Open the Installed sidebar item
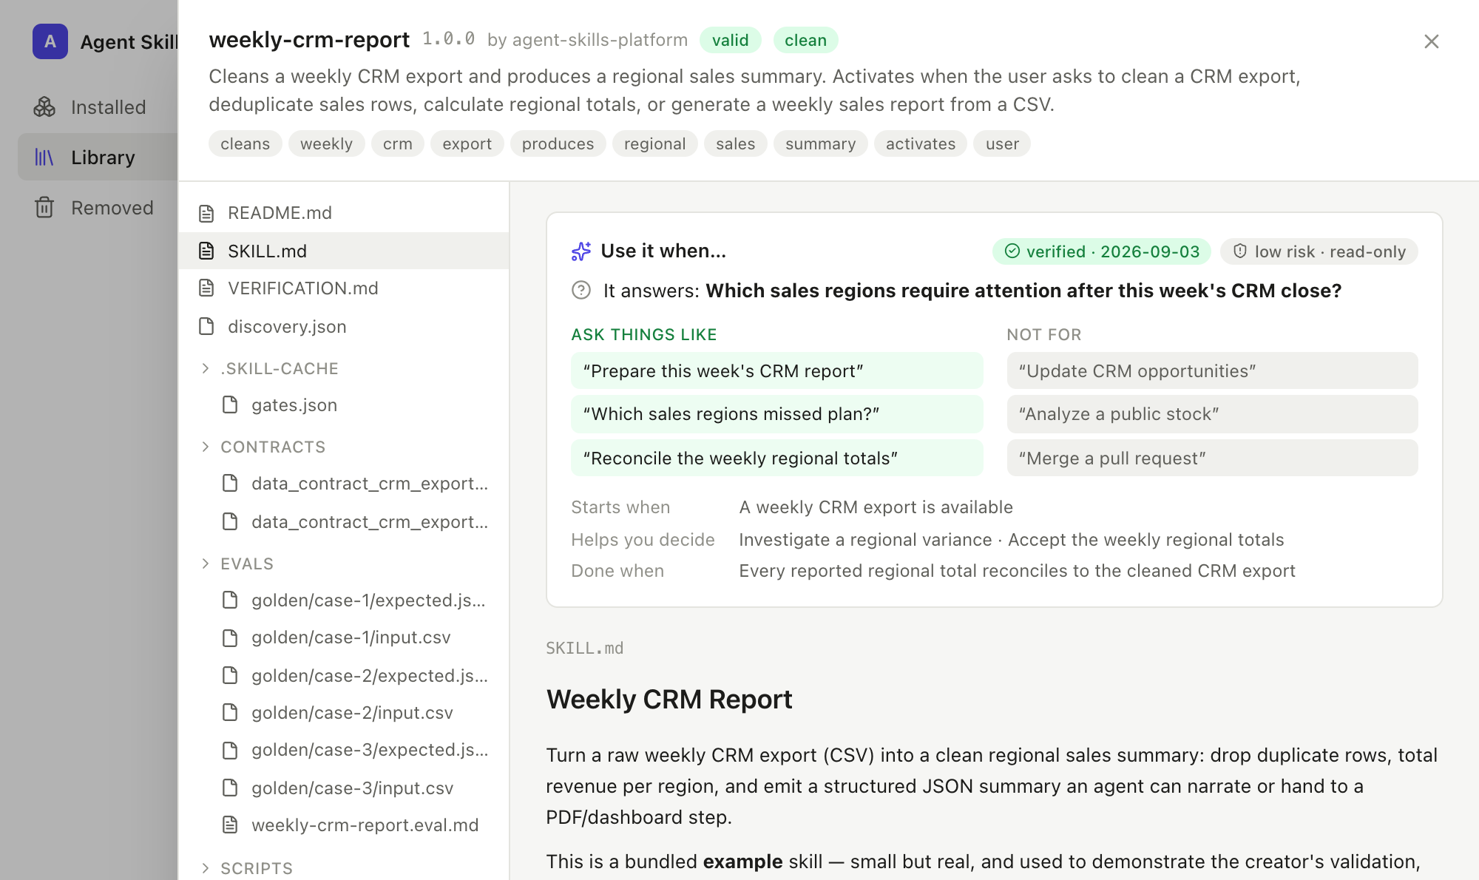1479x880 pixels. click(x=98, y=107)
